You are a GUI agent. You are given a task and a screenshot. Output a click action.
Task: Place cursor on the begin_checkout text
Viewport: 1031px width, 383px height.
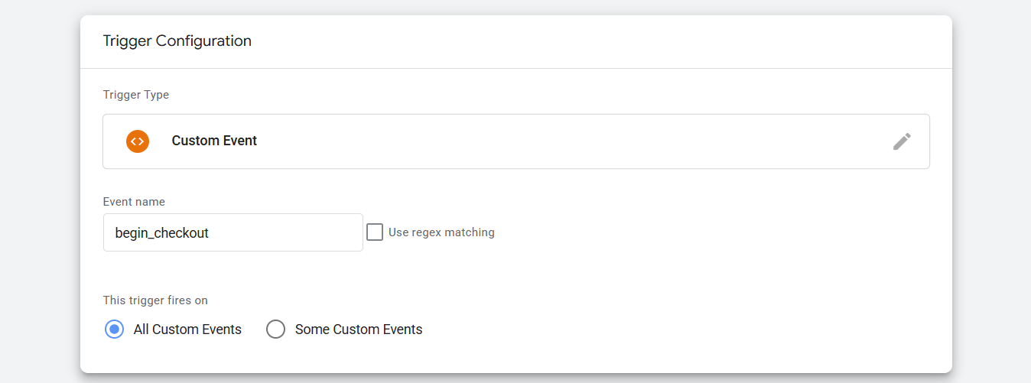tap(161, 233)
